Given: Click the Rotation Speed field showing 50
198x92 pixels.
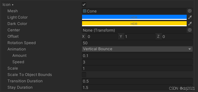Looking at the screenshot, I should pyautogui.click(x=137, y=43).
